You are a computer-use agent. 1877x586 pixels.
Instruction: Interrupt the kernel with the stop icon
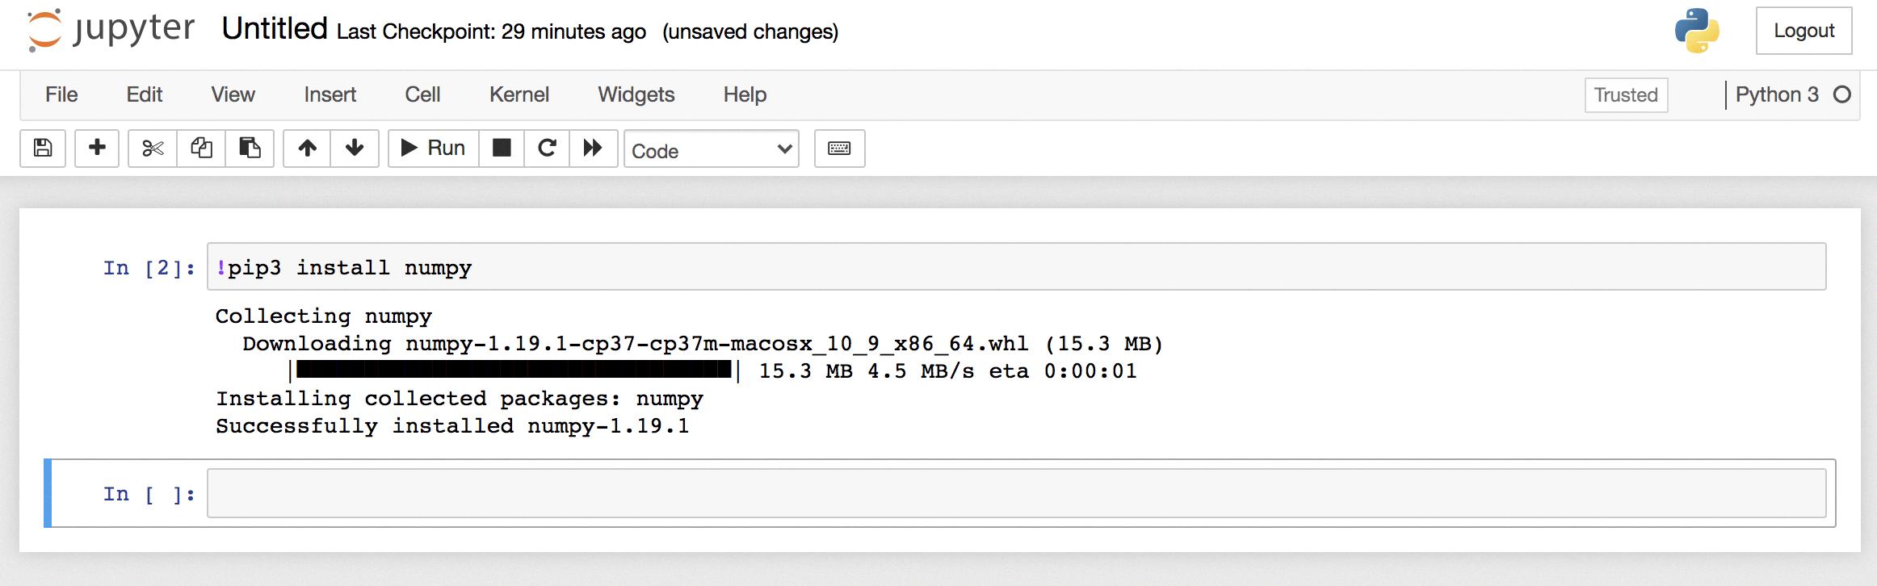point(502,149)
